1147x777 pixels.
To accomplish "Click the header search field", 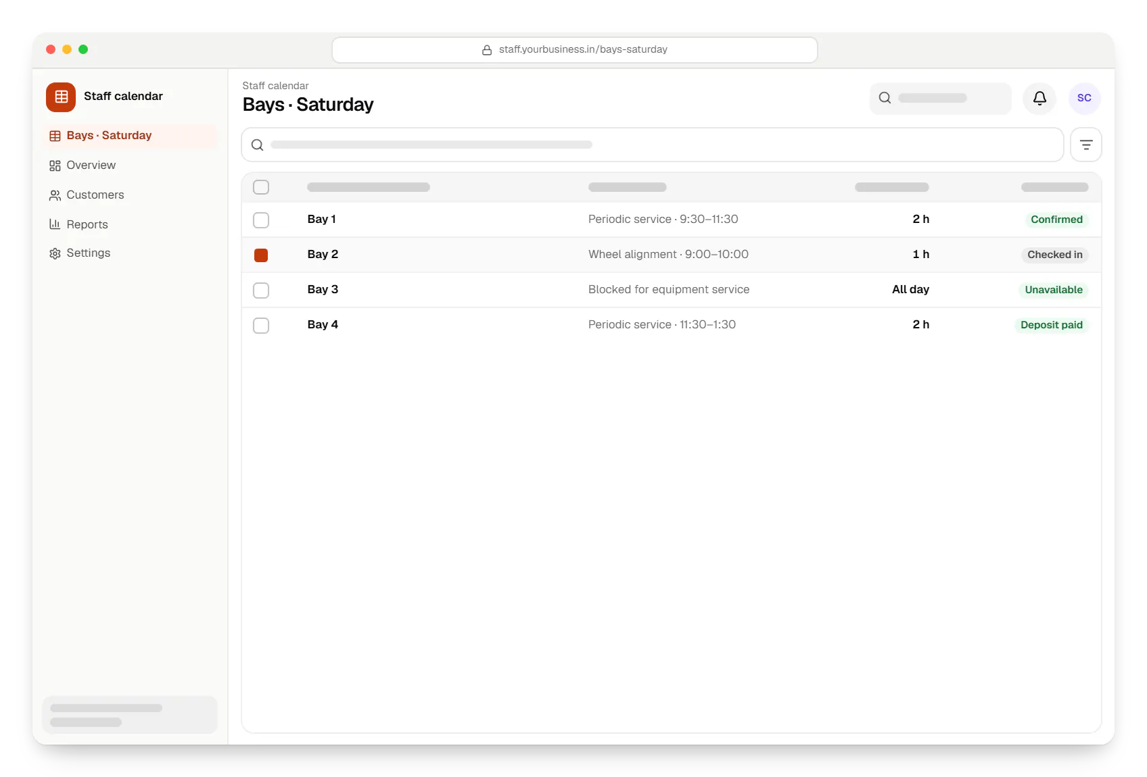I will [941, 99].
